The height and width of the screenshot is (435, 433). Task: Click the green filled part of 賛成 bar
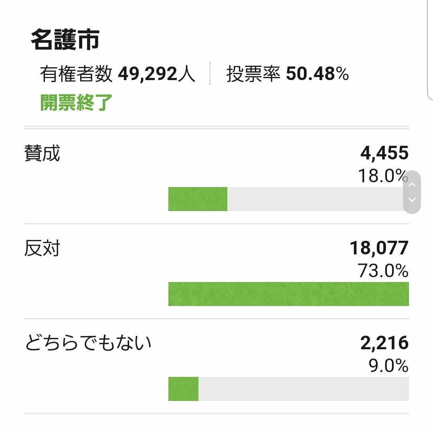coord(198,199)
